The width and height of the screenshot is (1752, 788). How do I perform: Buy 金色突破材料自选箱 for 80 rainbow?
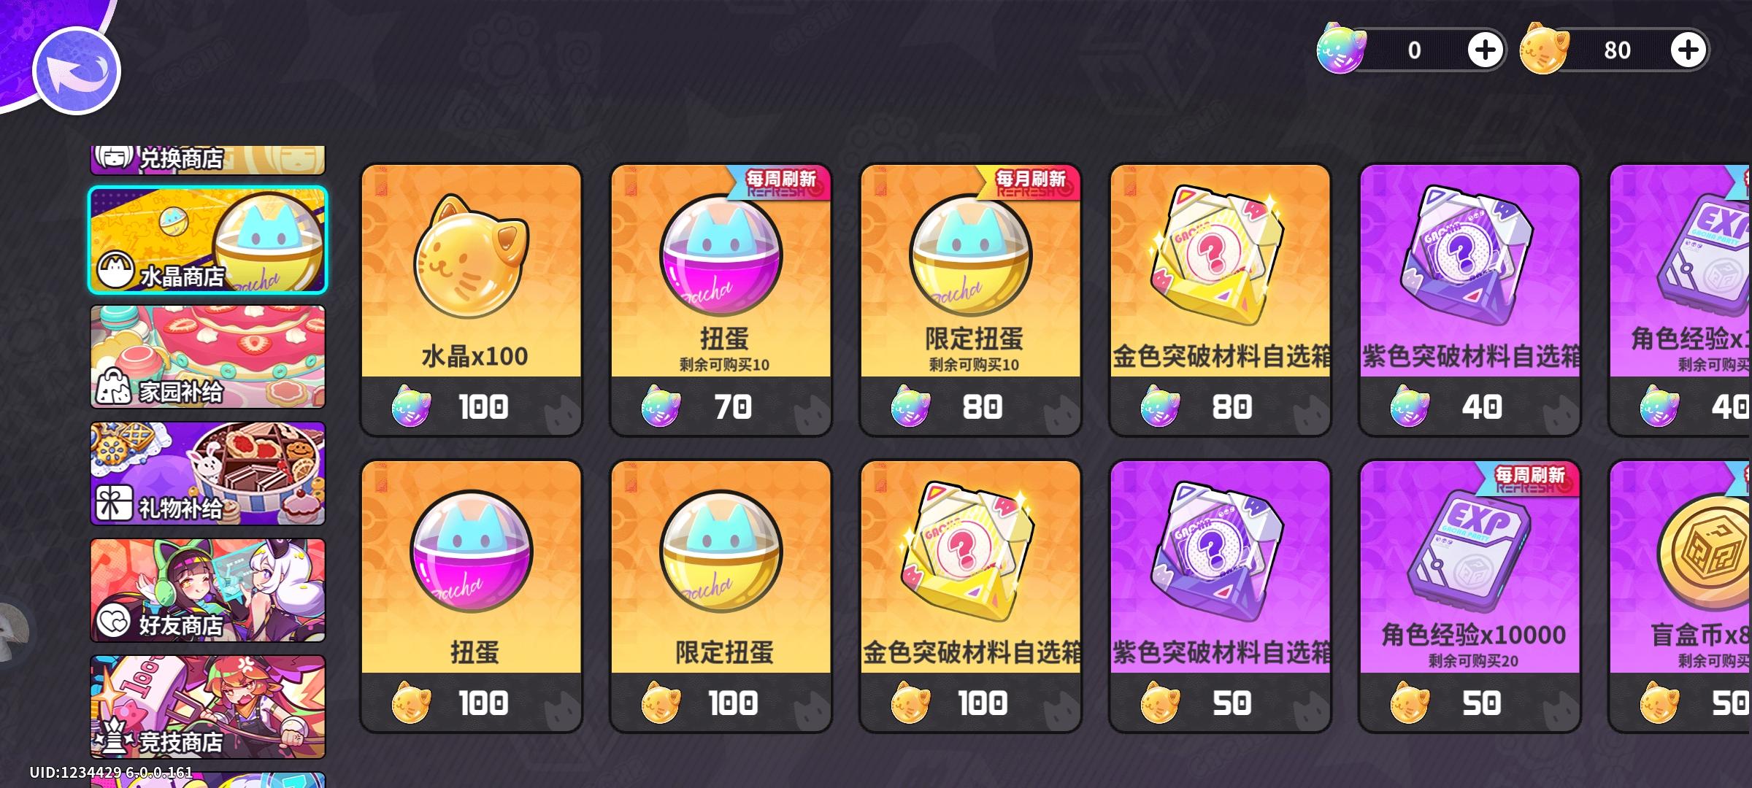click(1221, 300)
